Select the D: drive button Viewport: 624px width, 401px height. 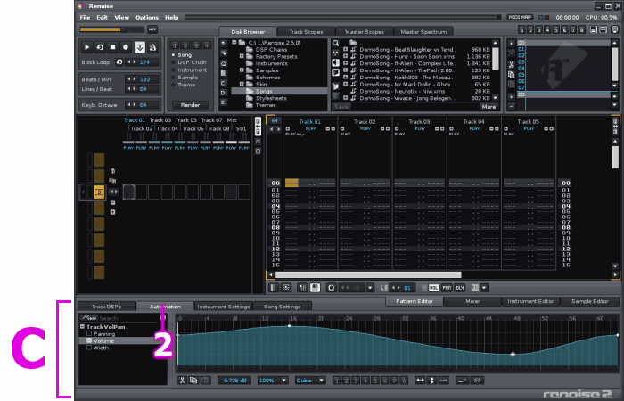tap(224, 93)
